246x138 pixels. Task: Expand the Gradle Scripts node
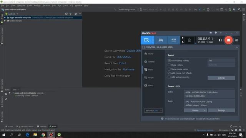[5, 21]
